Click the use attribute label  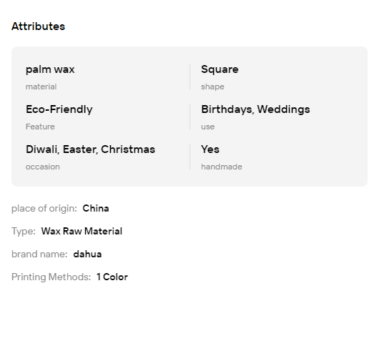207,127
